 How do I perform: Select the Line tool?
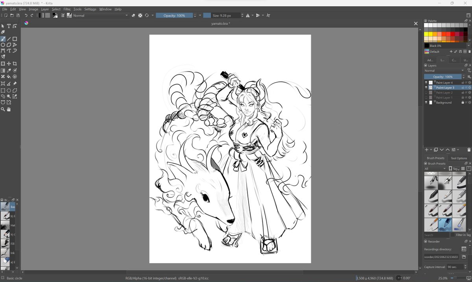[9, 39]
